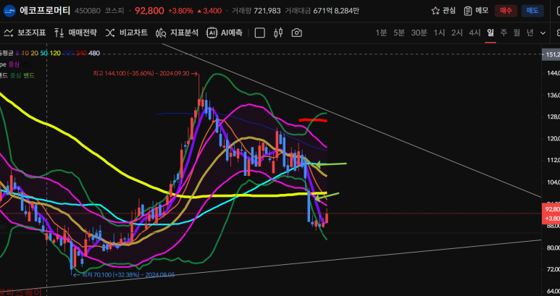Click the candlestick chart type icon
This screenshot has width=560, height=296.
[x=278, y=33]
